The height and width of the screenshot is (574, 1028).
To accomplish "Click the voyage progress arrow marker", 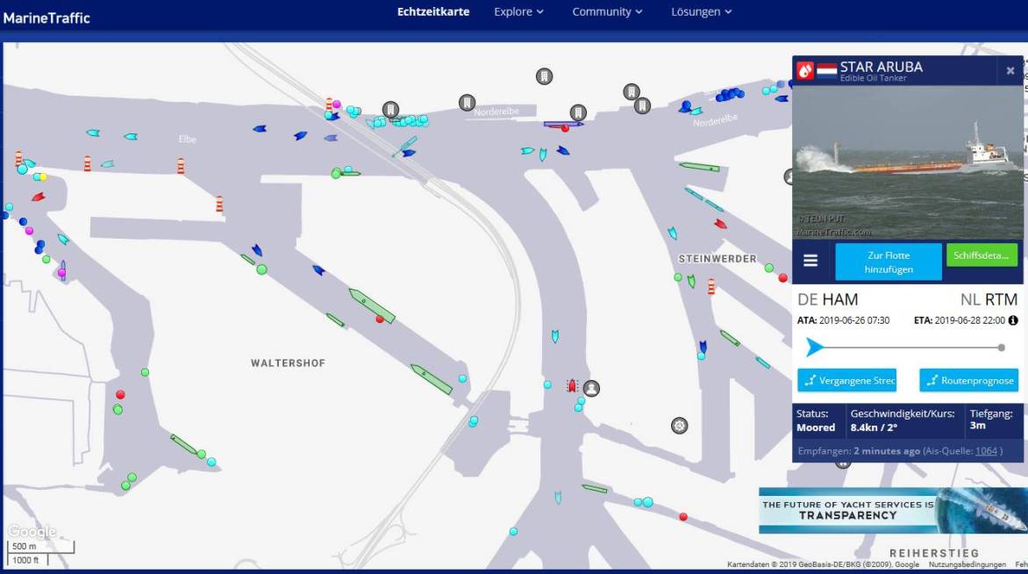I will (x=814, y=347).
